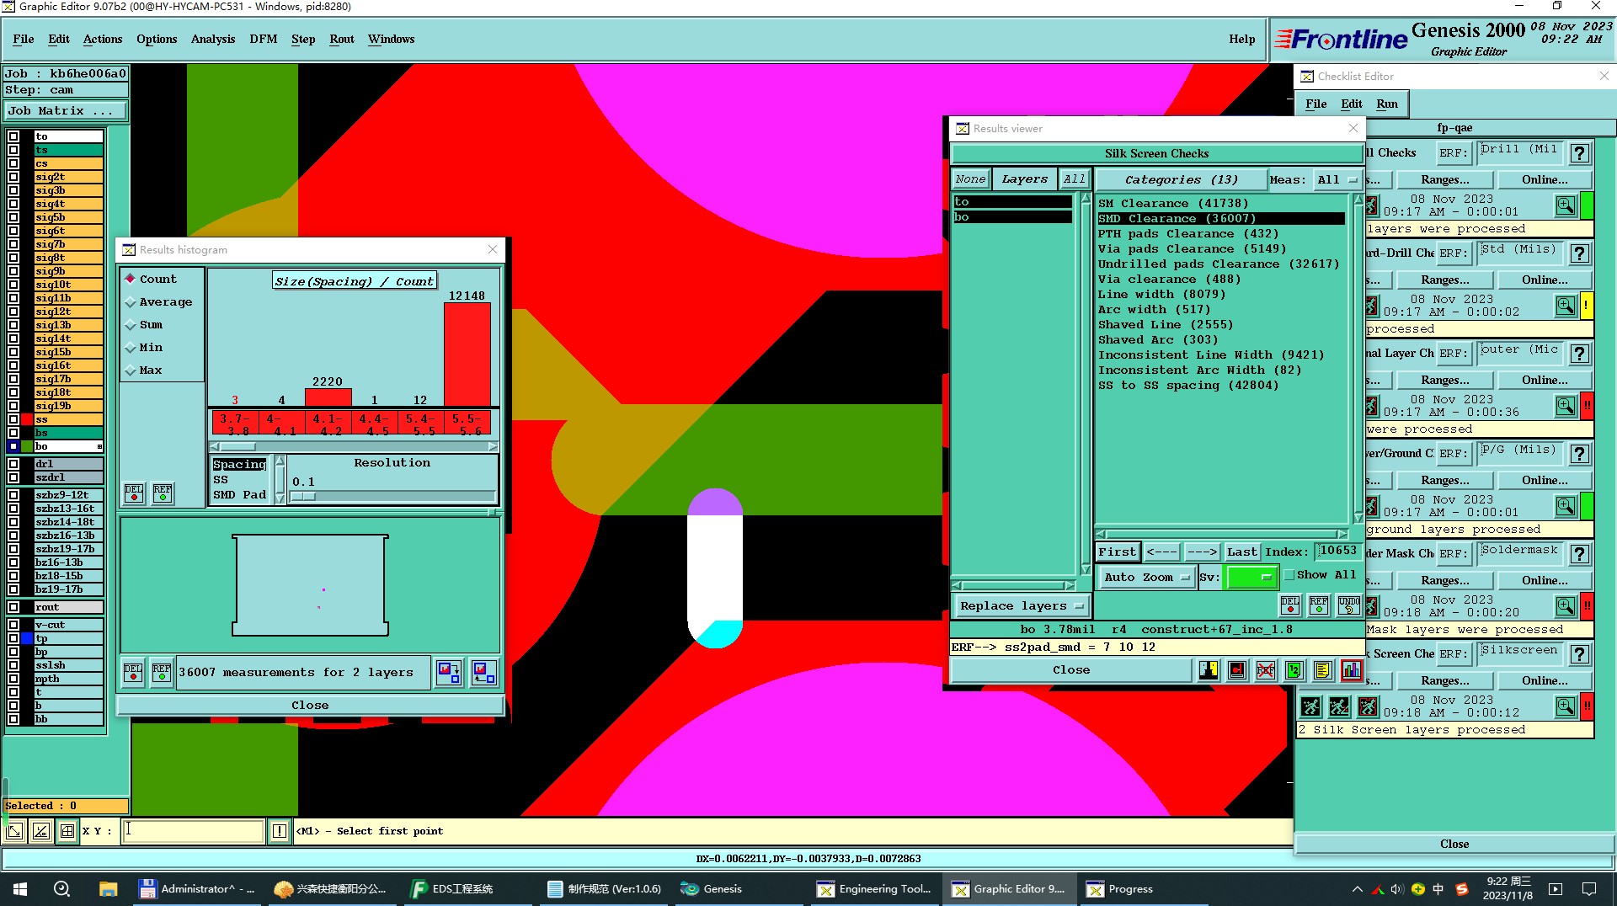
Task: Switch to the Layers tab in Results viewer
Action: point(1024,179)
